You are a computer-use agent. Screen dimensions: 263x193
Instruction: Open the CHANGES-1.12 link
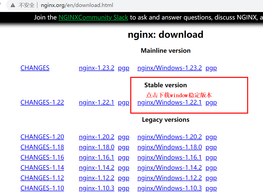42,178
